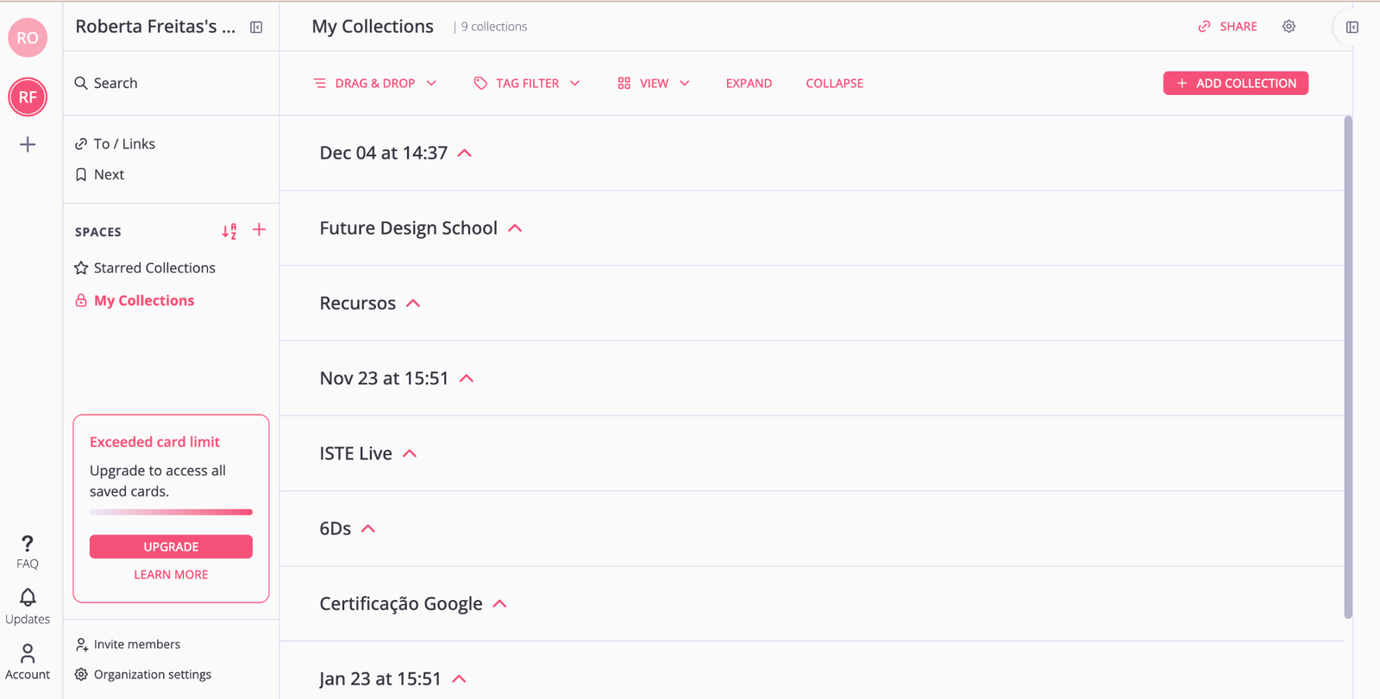Click the Learn More link

[x=171, y=575]
